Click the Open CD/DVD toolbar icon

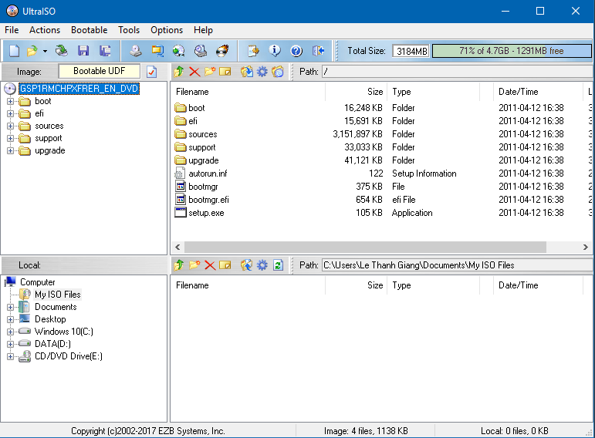pyautogui.click(x=61, y=50)
